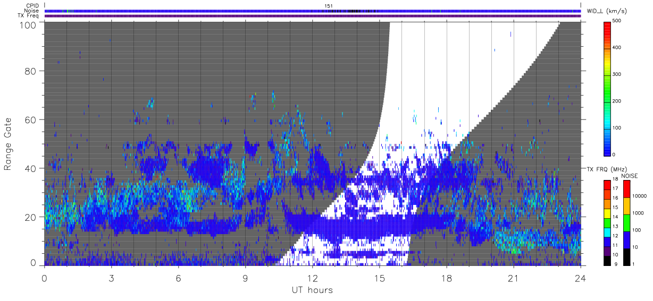Click the 17 label on the TX FRQ scale
Viewport: 653px width, 301px height.
[x=615, y=188]
